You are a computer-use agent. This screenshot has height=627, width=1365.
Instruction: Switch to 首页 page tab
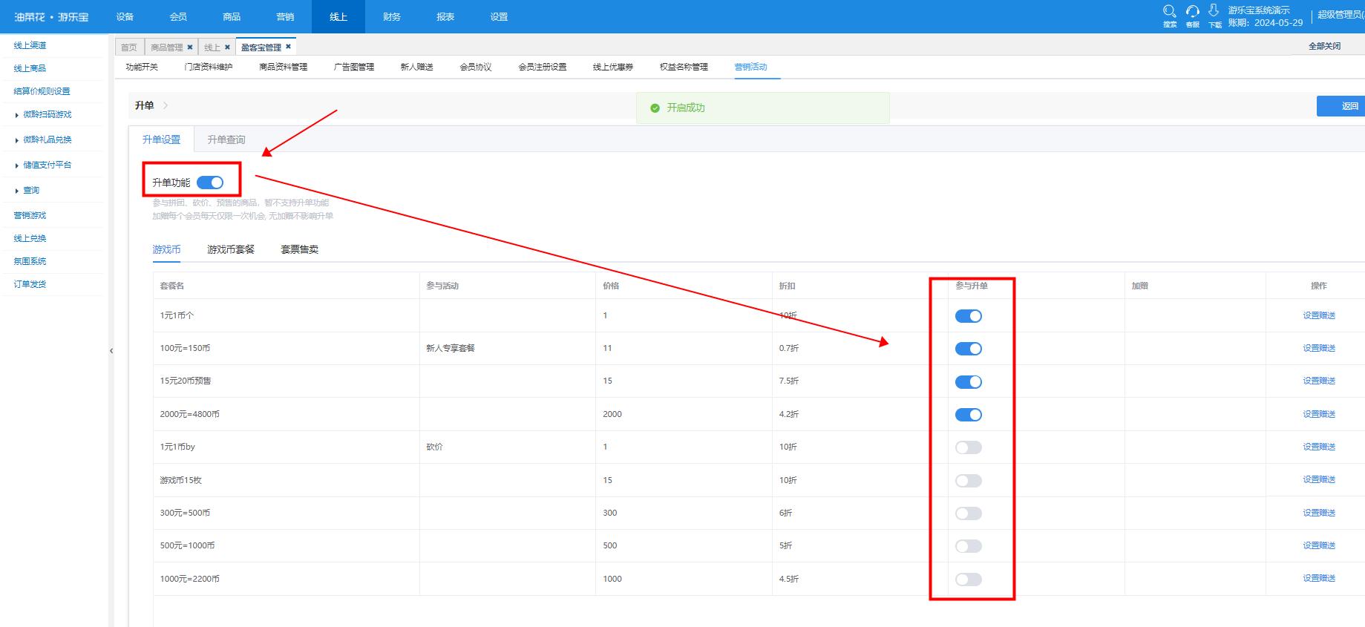point(129,47)
